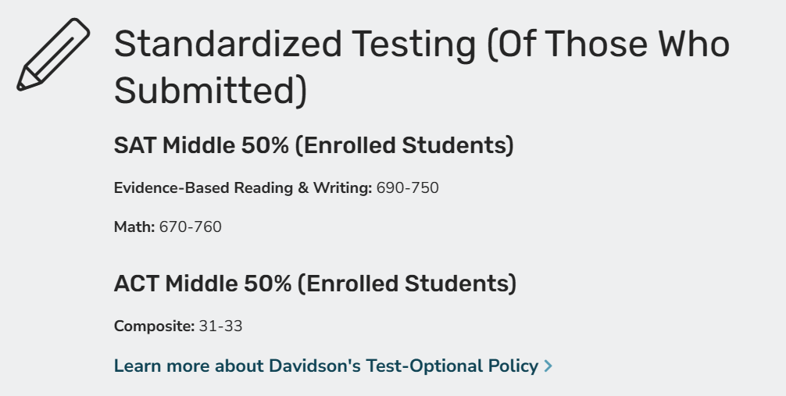Select the "ACT Middle 50%" subheading
Screen dimensions: 786x396
[x=203, y=284]
